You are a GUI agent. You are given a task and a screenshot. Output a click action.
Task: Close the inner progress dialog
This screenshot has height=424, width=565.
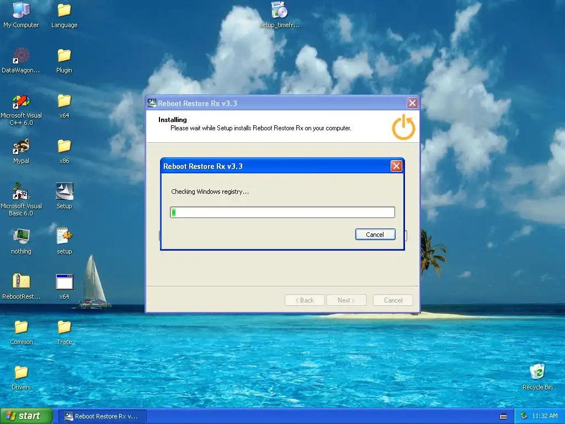[x=396, y=166]
